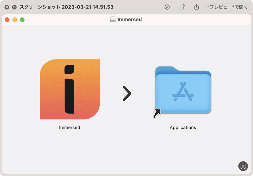Close the Quick Look preview window
This screenshot has width=253, height=176.
[x=7, y=7]
